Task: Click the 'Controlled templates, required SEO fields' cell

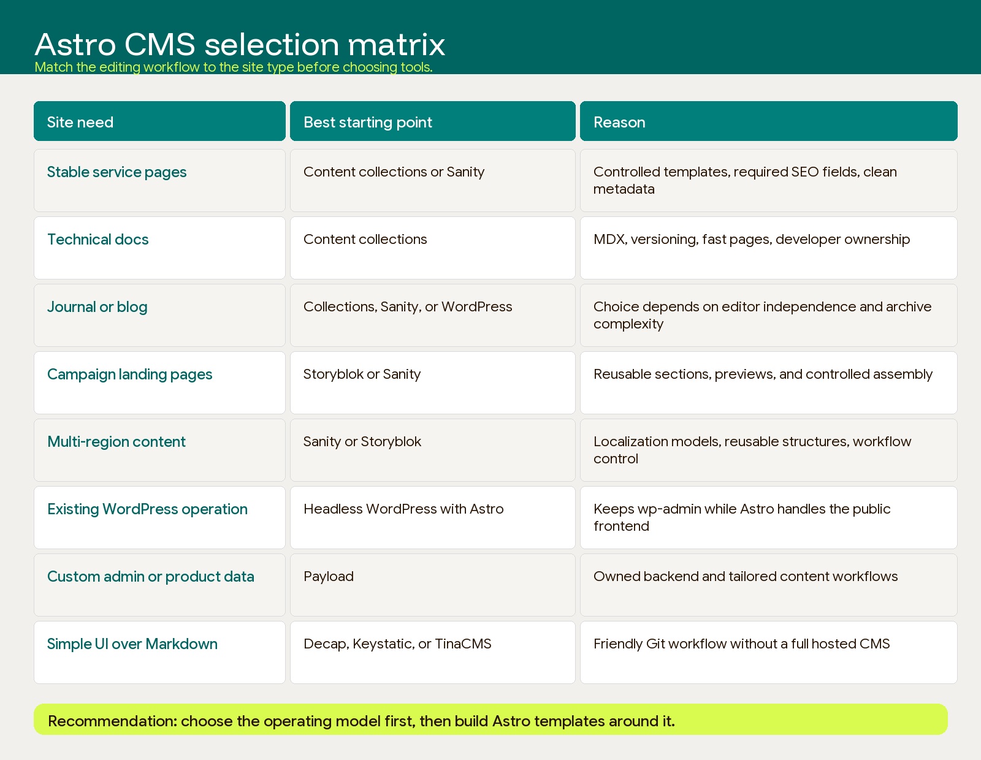Action: tap(769, 180)
